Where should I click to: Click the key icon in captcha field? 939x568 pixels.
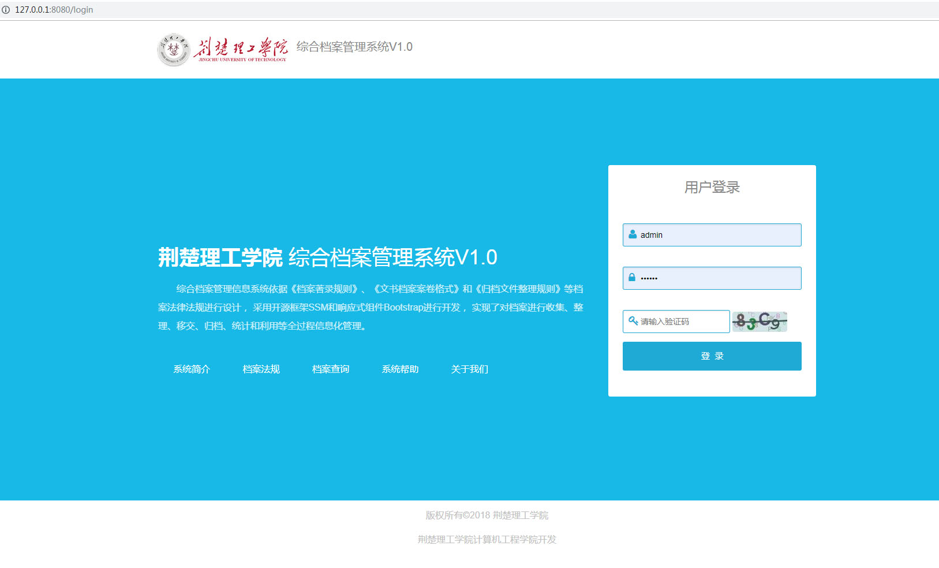633,321
